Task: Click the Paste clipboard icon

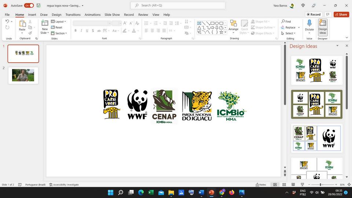Action: [x=22, y=23]
